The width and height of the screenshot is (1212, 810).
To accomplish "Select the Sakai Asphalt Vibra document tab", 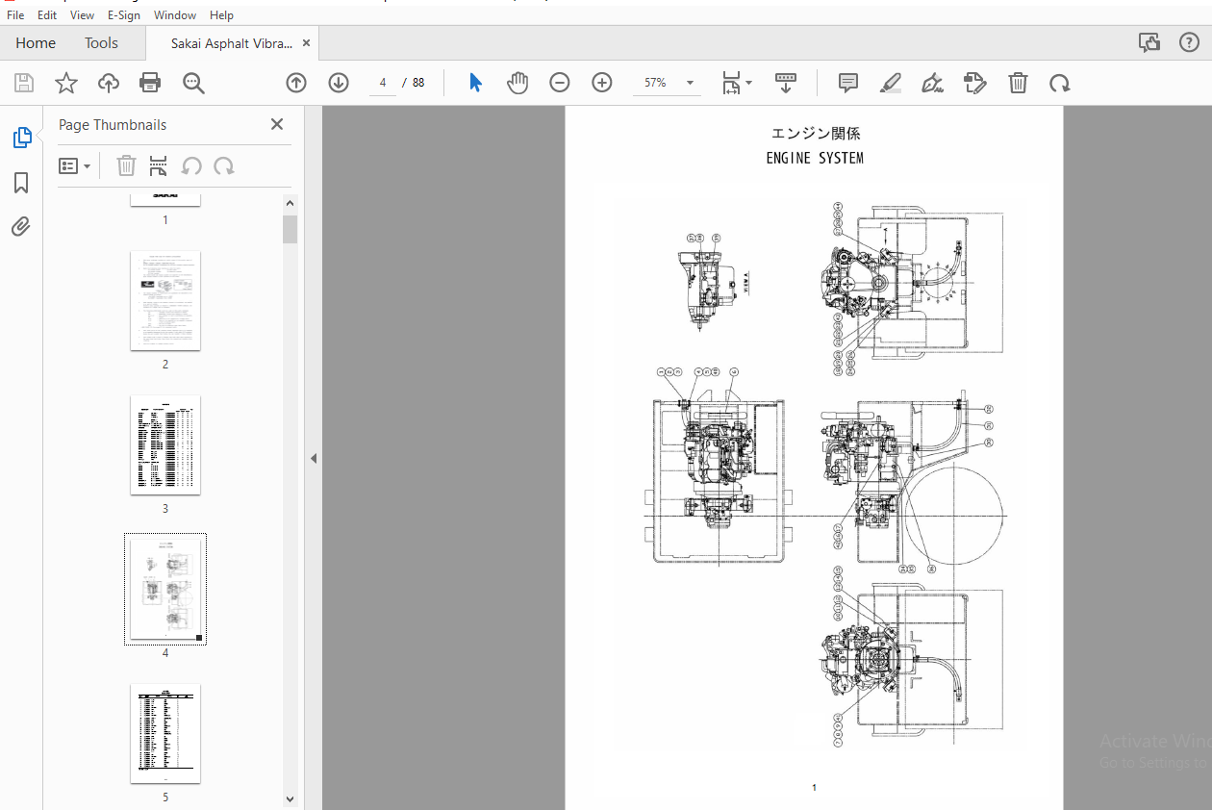I will pos(232,43).
